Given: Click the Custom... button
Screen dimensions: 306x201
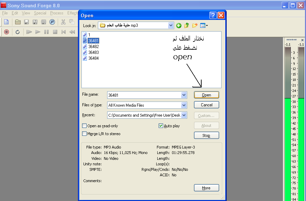Looking at the screenshot, I should tap(206, 115).
